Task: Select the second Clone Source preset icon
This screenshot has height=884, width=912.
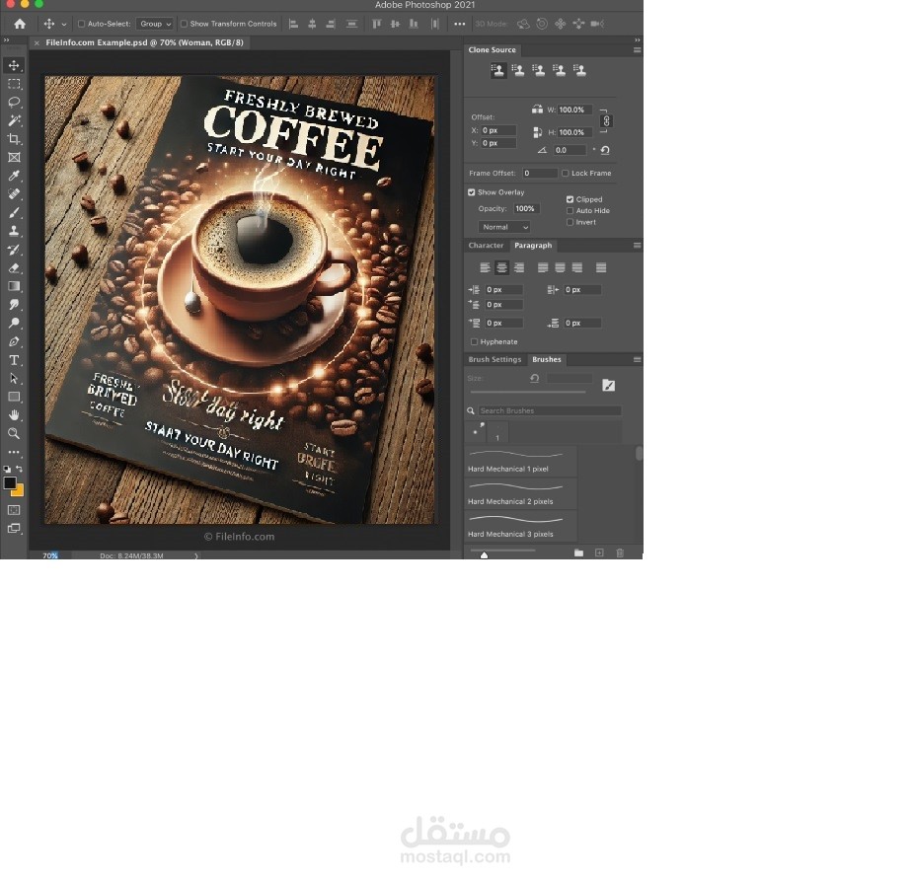Action: pyautogui.click(x=518, y=70)
